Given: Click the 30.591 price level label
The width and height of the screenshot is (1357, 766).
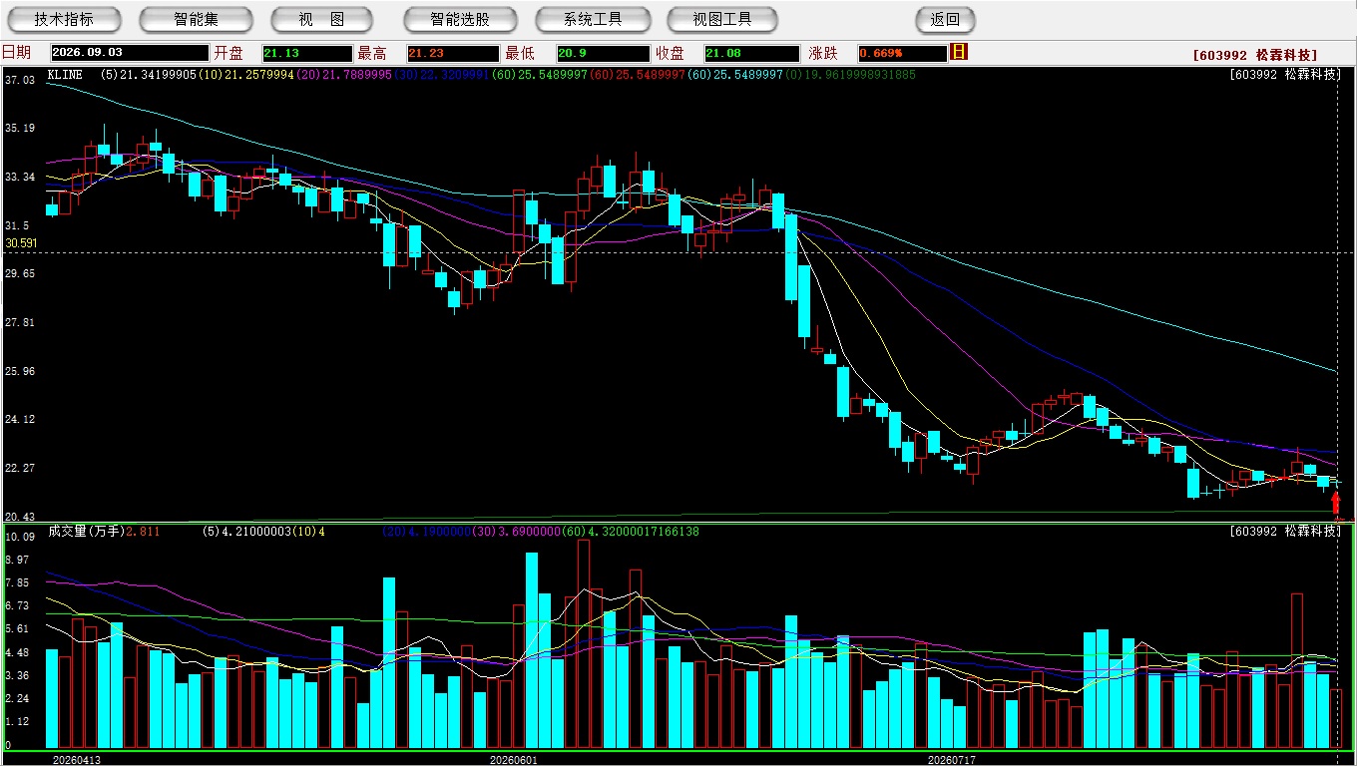Looking at the screenshot, I should click(x=21, y=243).
